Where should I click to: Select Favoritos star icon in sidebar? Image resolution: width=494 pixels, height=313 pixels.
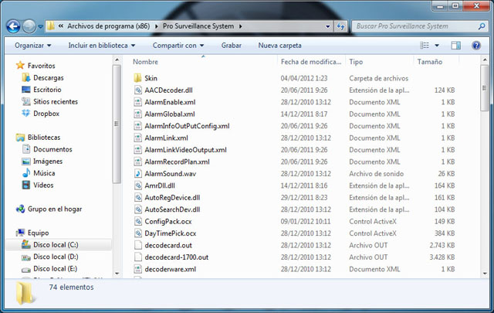21,66
